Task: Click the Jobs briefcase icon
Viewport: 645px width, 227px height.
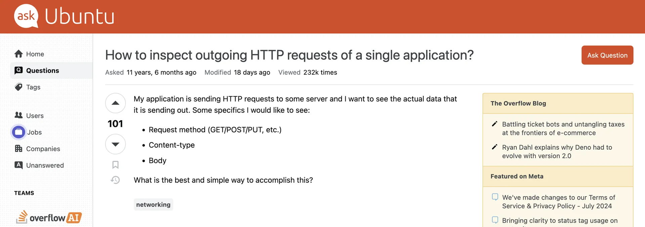Action: [x=19, y=132]
